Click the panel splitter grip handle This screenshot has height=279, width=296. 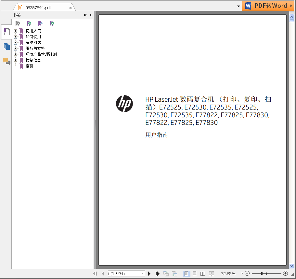[95, 127]
